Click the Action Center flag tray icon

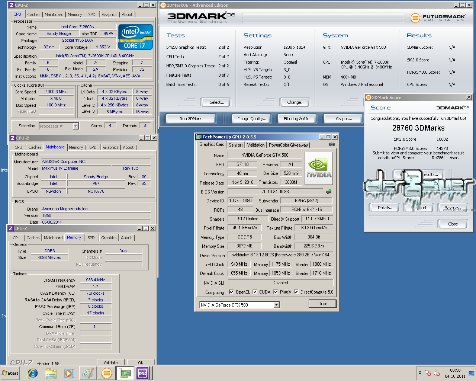(428, 373)
